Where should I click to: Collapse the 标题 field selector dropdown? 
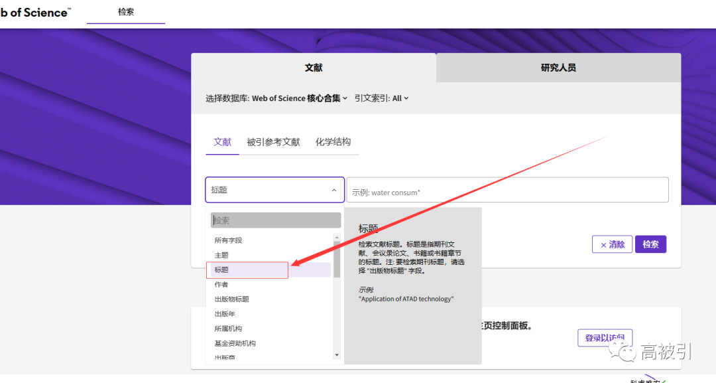point(275,190)
